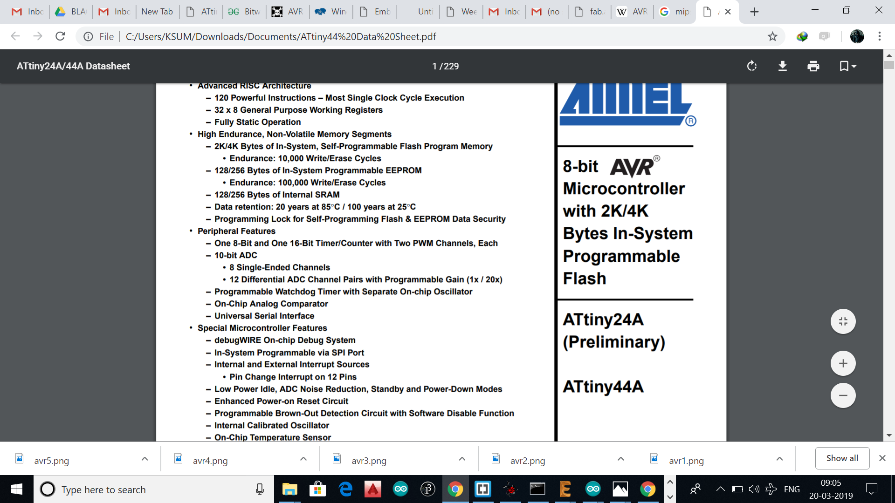Rotate the PDF clockwise
The width and height of the screenshot is (895, 503).
click(x=751, y=66)
